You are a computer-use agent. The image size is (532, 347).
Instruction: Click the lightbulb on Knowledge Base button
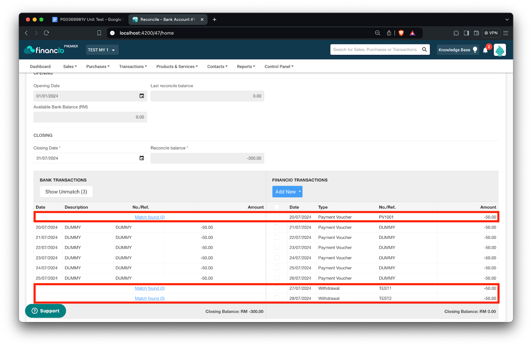point(474,50)
